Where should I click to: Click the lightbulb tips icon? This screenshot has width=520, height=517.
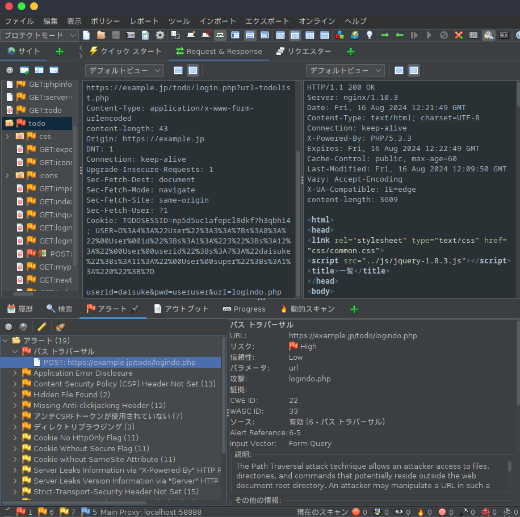pos(370,35)
